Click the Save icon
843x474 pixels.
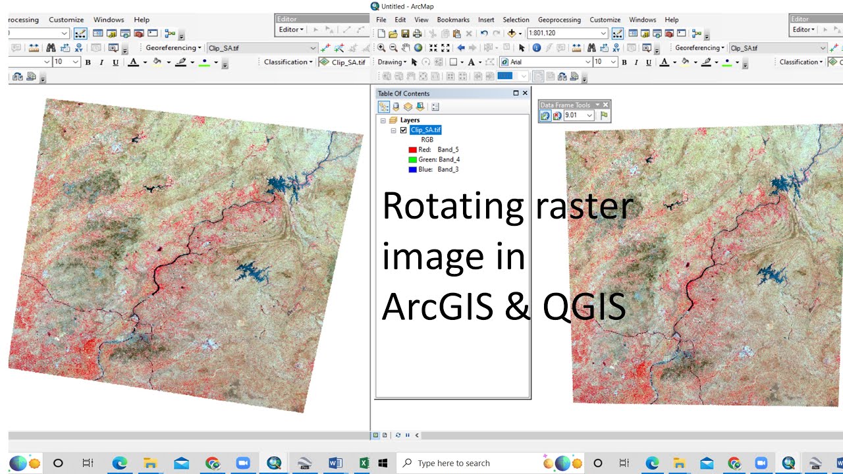click(405, 33)
